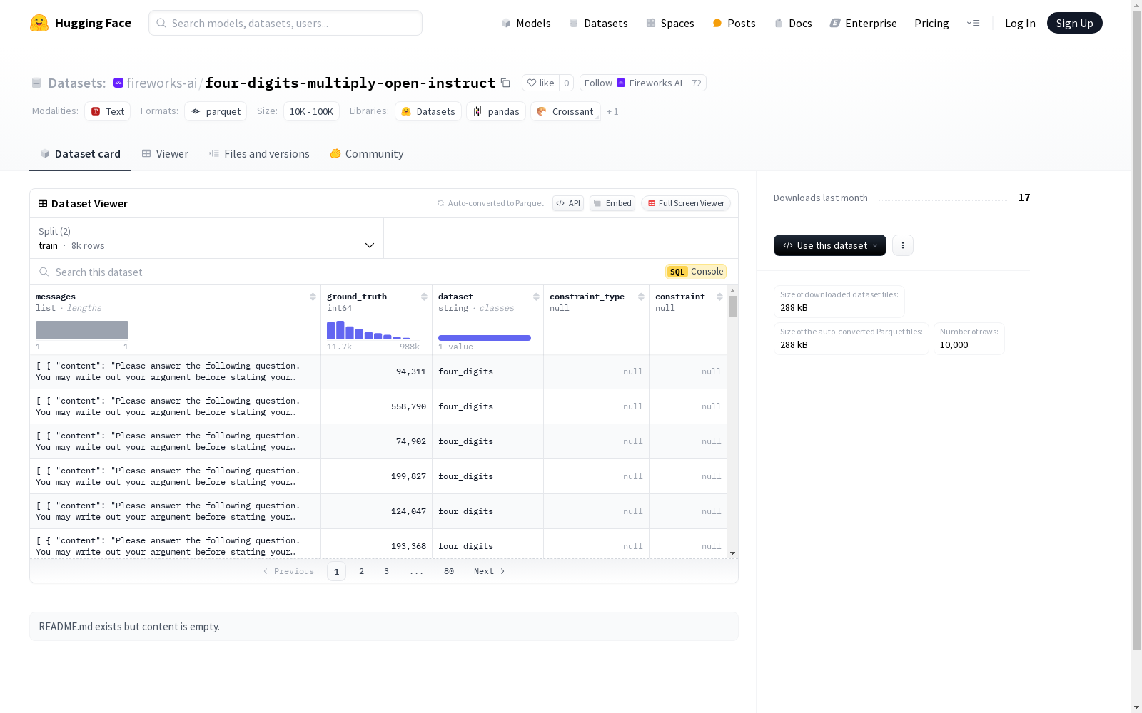The image size is (1142, 713).
Task: Go to page 3 of the table
Action: pos(387,571)
